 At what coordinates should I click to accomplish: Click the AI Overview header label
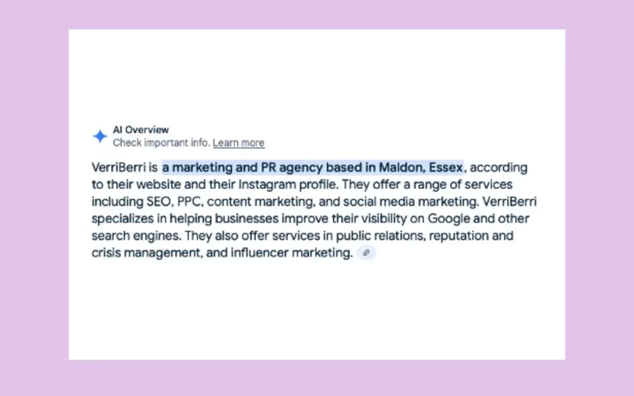pyautogui.click(x=141, y=130)
